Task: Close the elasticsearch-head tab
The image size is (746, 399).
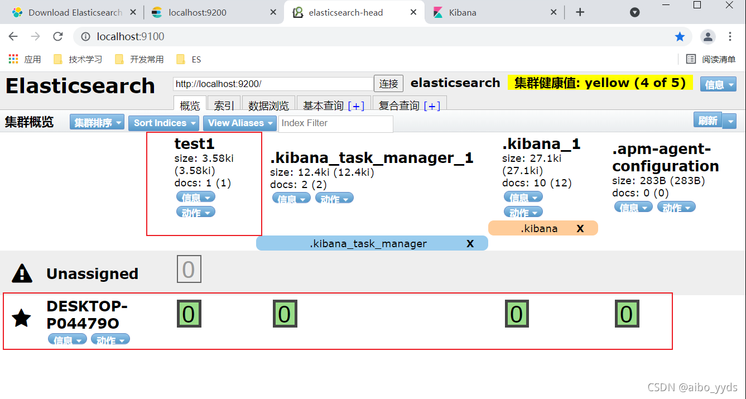Action: [x=412, y=12]
